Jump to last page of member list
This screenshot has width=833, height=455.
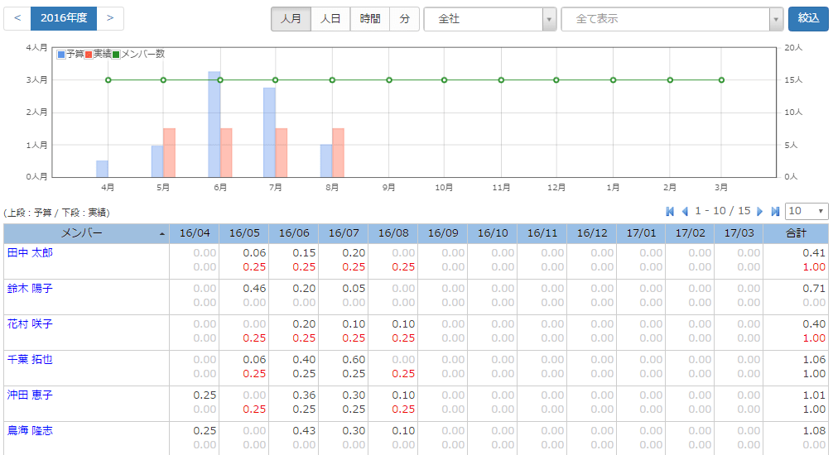[775, 212]
